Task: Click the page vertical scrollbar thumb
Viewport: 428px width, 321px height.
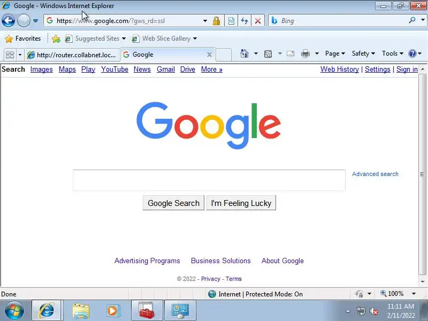Action: click(x=422, y=174)
